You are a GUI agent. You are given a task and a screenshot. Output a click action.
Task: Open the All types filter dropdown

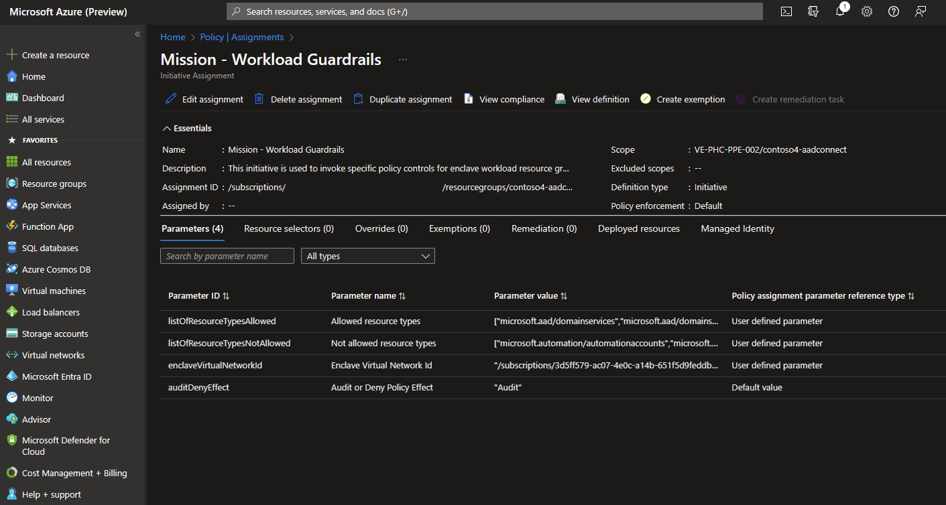click(x=368, y=256)
